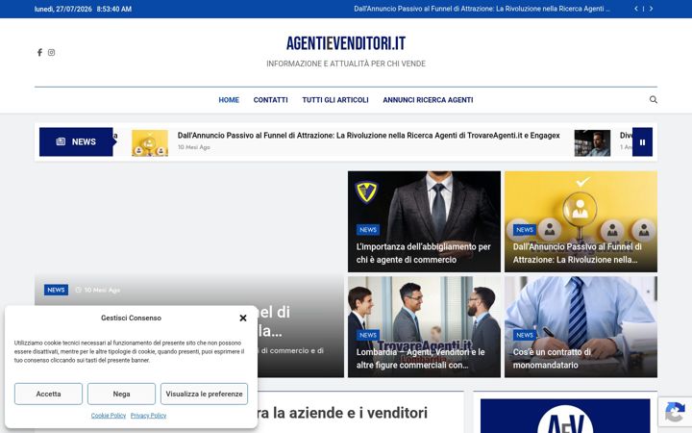Open article Lombardia – Agenti, Venditori
This screenshot has height=433, width=692.
(x=420, y=359)
